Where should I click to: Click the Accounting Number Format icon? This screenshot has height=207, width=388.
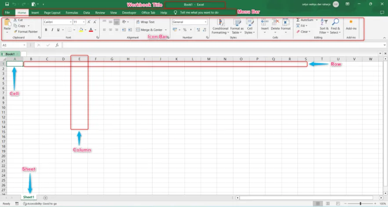(x=175, y=30)
